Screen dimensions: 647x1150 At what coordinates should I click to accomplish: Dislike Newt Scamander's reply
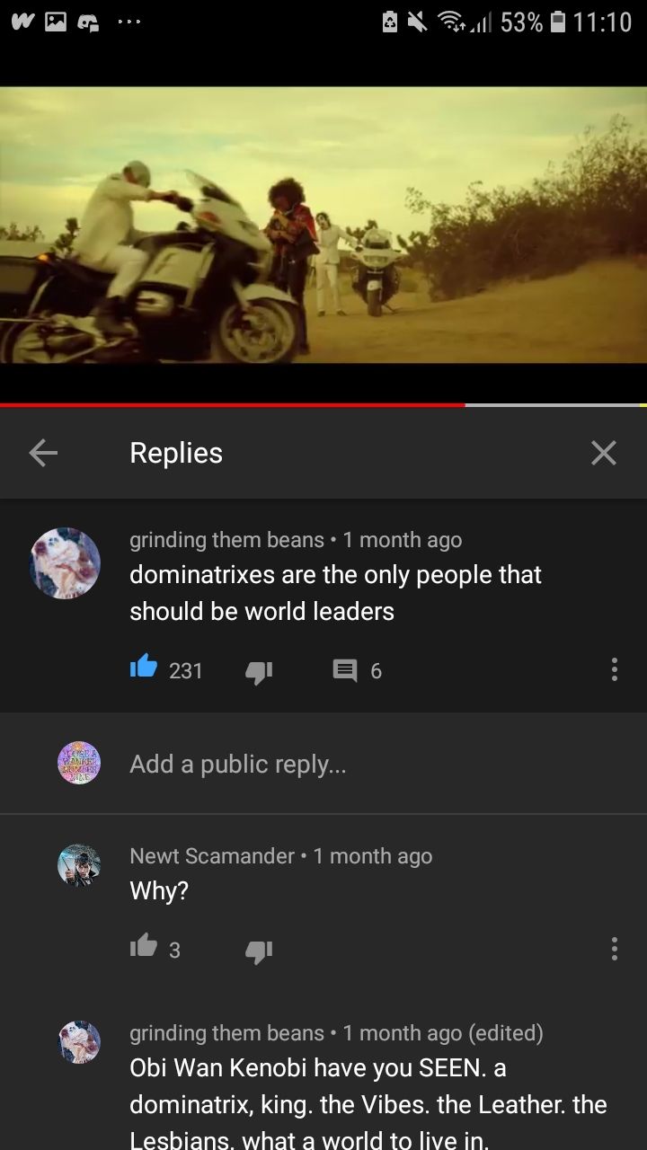pyautogui.click(x=259, y=951)
